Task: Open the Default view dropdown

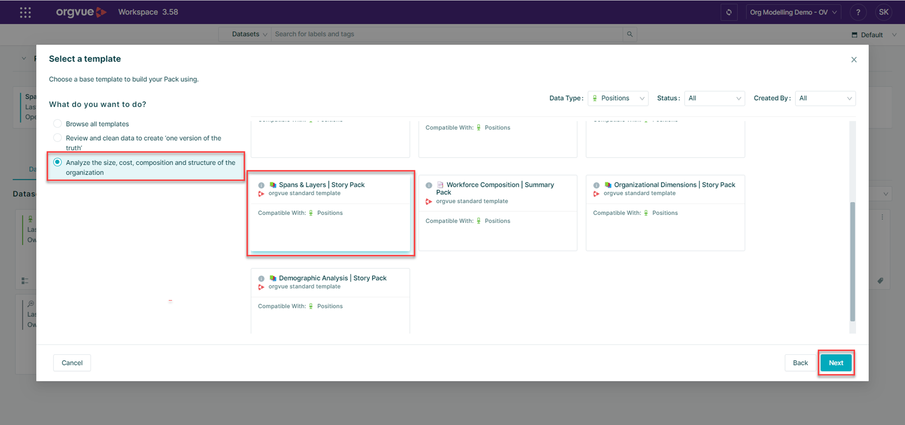Action: (874, 35)
